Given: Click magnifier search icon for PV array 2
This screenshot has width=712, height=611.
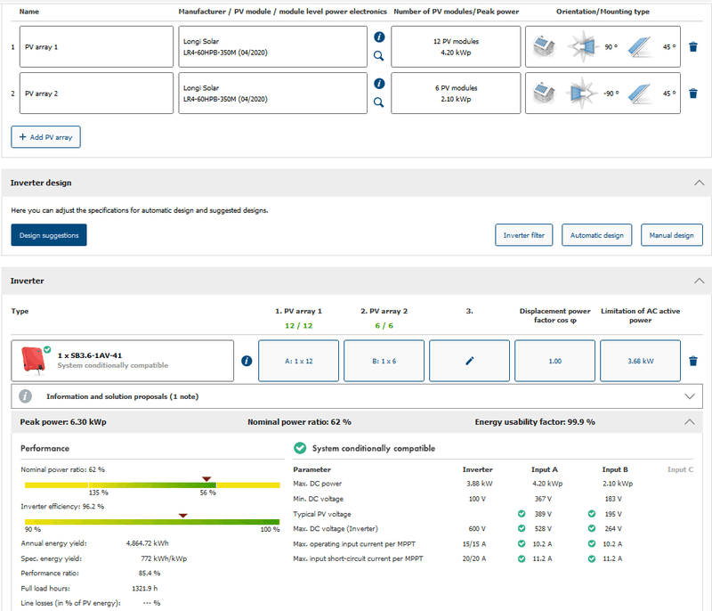Looking at the screenshot, I should tap(379, 102).
